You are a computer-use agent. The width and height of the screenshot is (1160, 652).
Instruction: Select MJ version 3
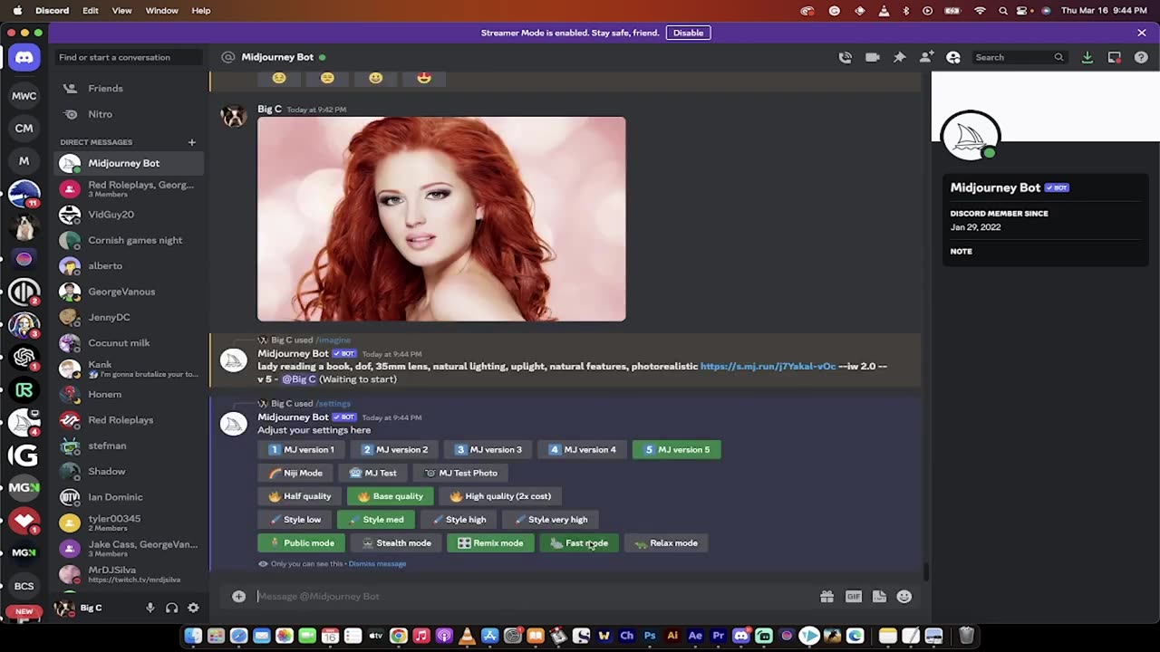pos(488,449)
